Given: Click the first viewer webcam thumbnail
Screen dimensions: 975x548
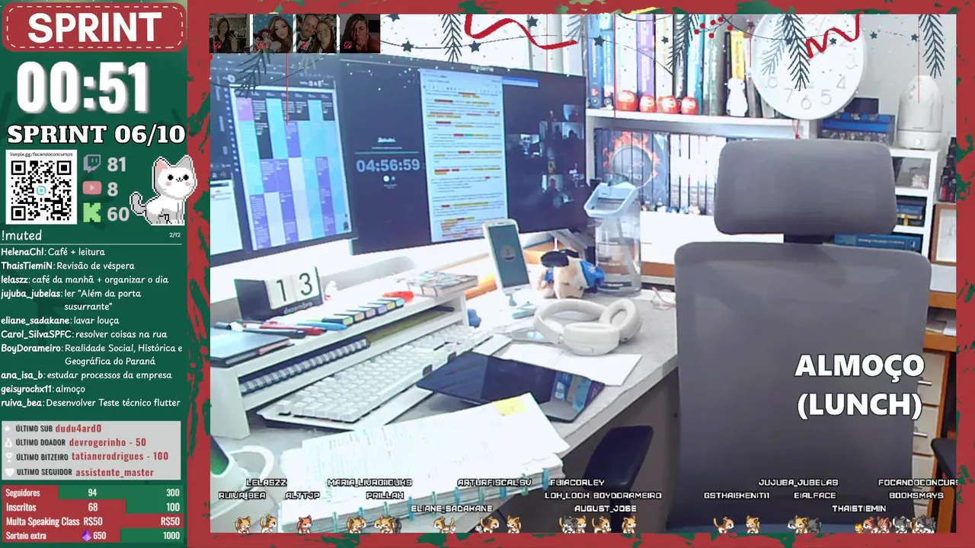Looking at the screenshot, I should [x=229, y=33].
